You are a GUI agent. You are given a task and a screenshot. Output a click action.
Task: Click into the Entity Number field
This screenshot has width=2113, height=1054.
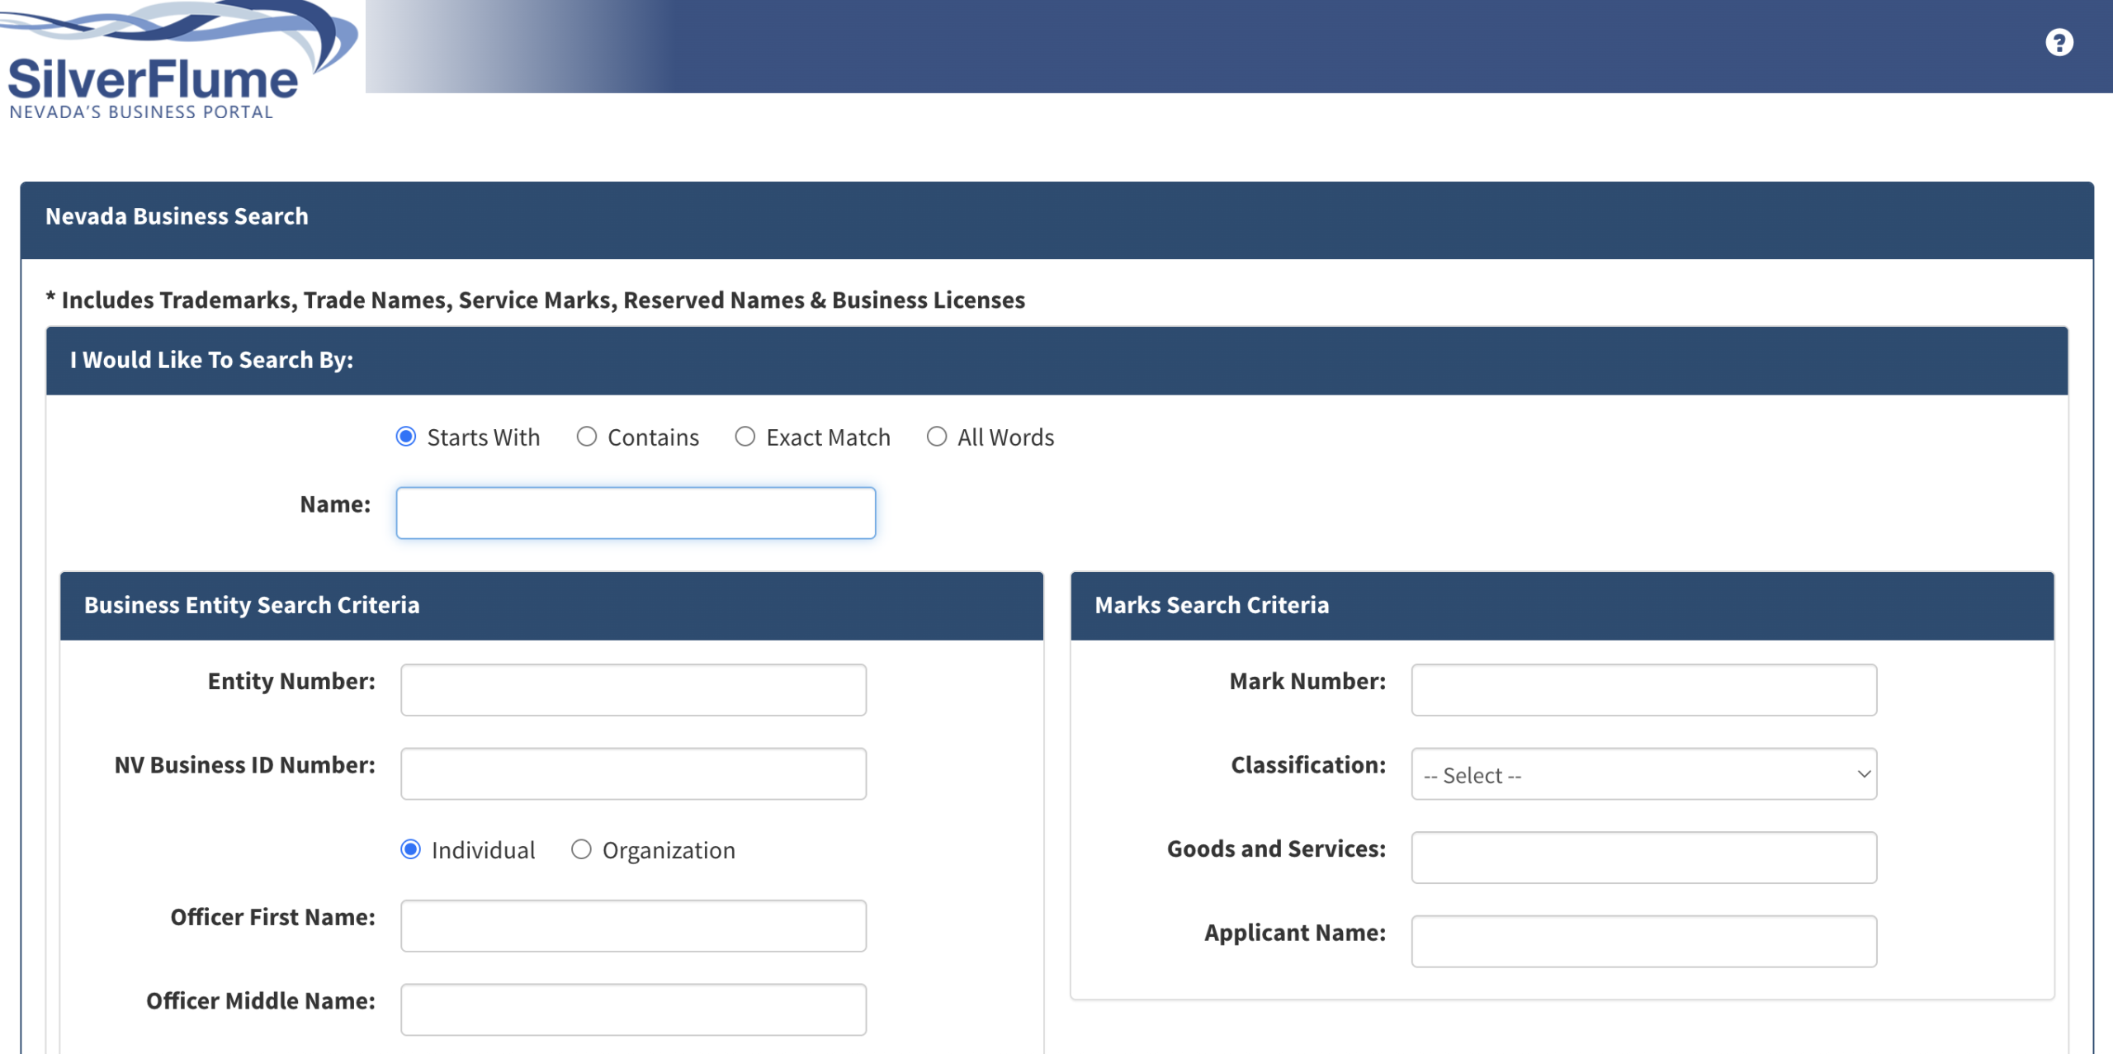(x=633, y=690)
